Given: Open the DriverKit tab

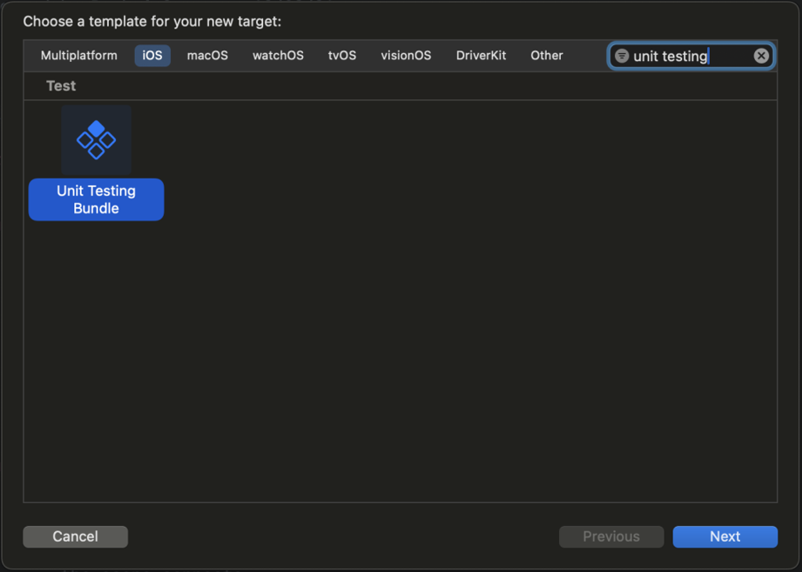Looking at the screenshot, I should click(481, 55).
